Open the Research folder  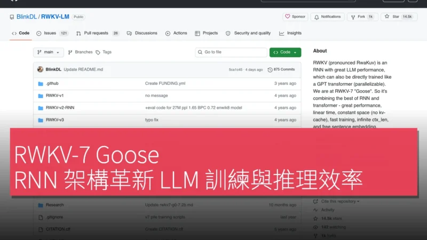click(55, 205)
